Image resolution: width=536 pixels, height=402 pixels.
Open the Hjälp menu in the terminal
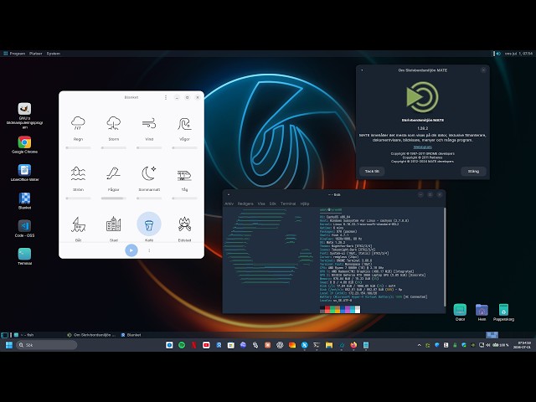305,204
